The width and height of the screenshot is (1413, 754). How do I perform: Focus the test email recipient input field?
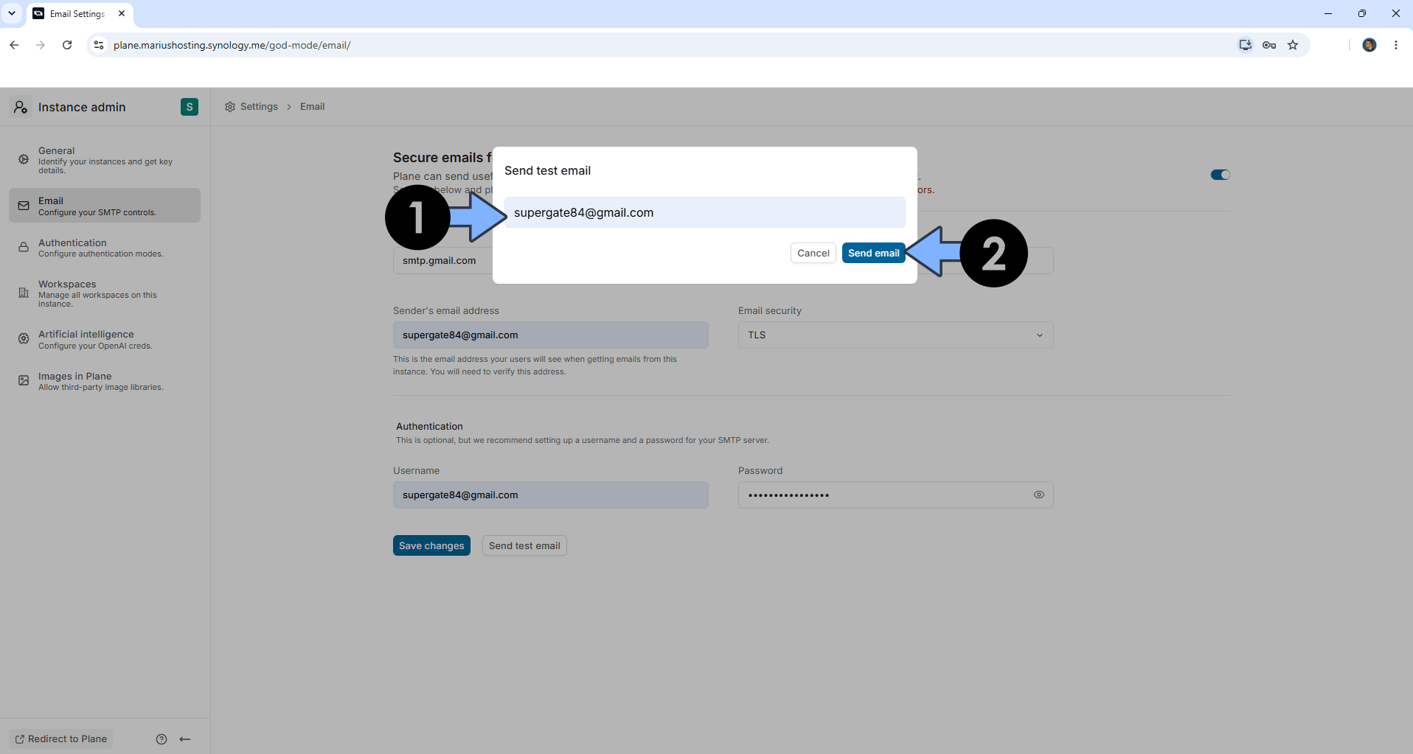click(x=704, y=212)
